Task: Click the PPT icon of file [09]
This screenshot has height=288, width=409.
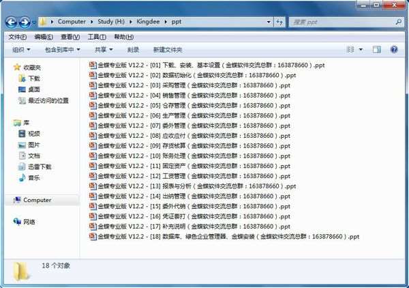Action: click(93, 145)
